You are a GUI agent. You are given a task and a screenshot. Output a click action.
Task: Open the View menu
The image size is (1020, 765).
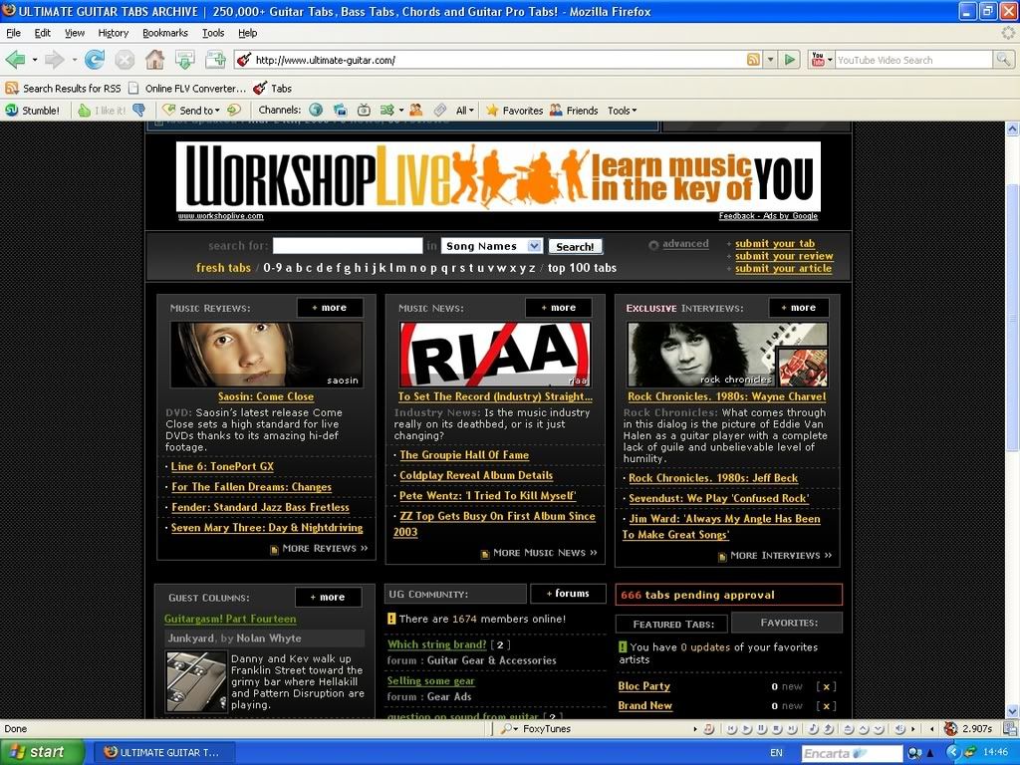[74, 33]
